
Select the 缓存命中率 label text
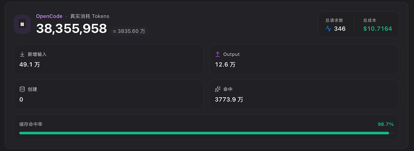click(x=31, y=124)
